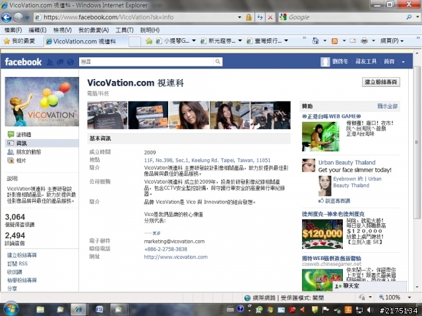Image resolution: width=422 pixels, height=316 pixels.
Task: Open the 網頁(P) page dropdown menu
Action: click(392, 41)
